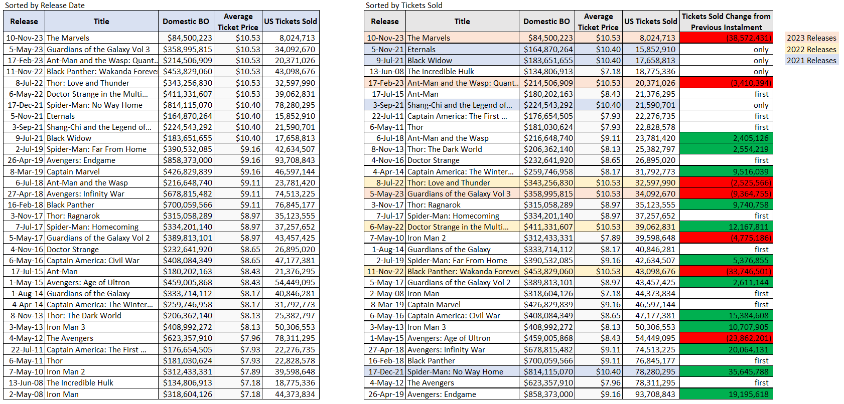The width and height of the screenshot is (844, 404).
Task: Click $858,373,000 in the Release Date table
Action: 188,160
